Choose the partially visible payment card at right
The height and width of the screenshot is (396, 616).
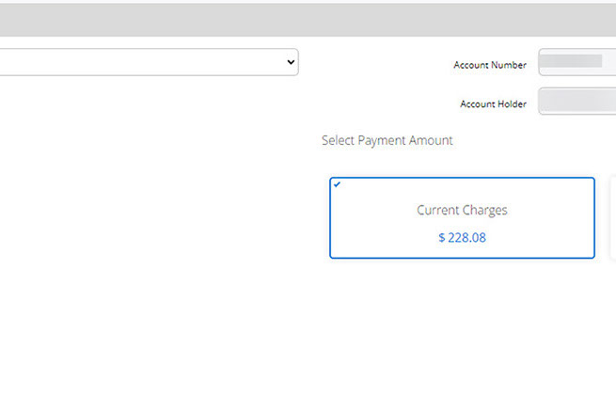coord(612,216)
